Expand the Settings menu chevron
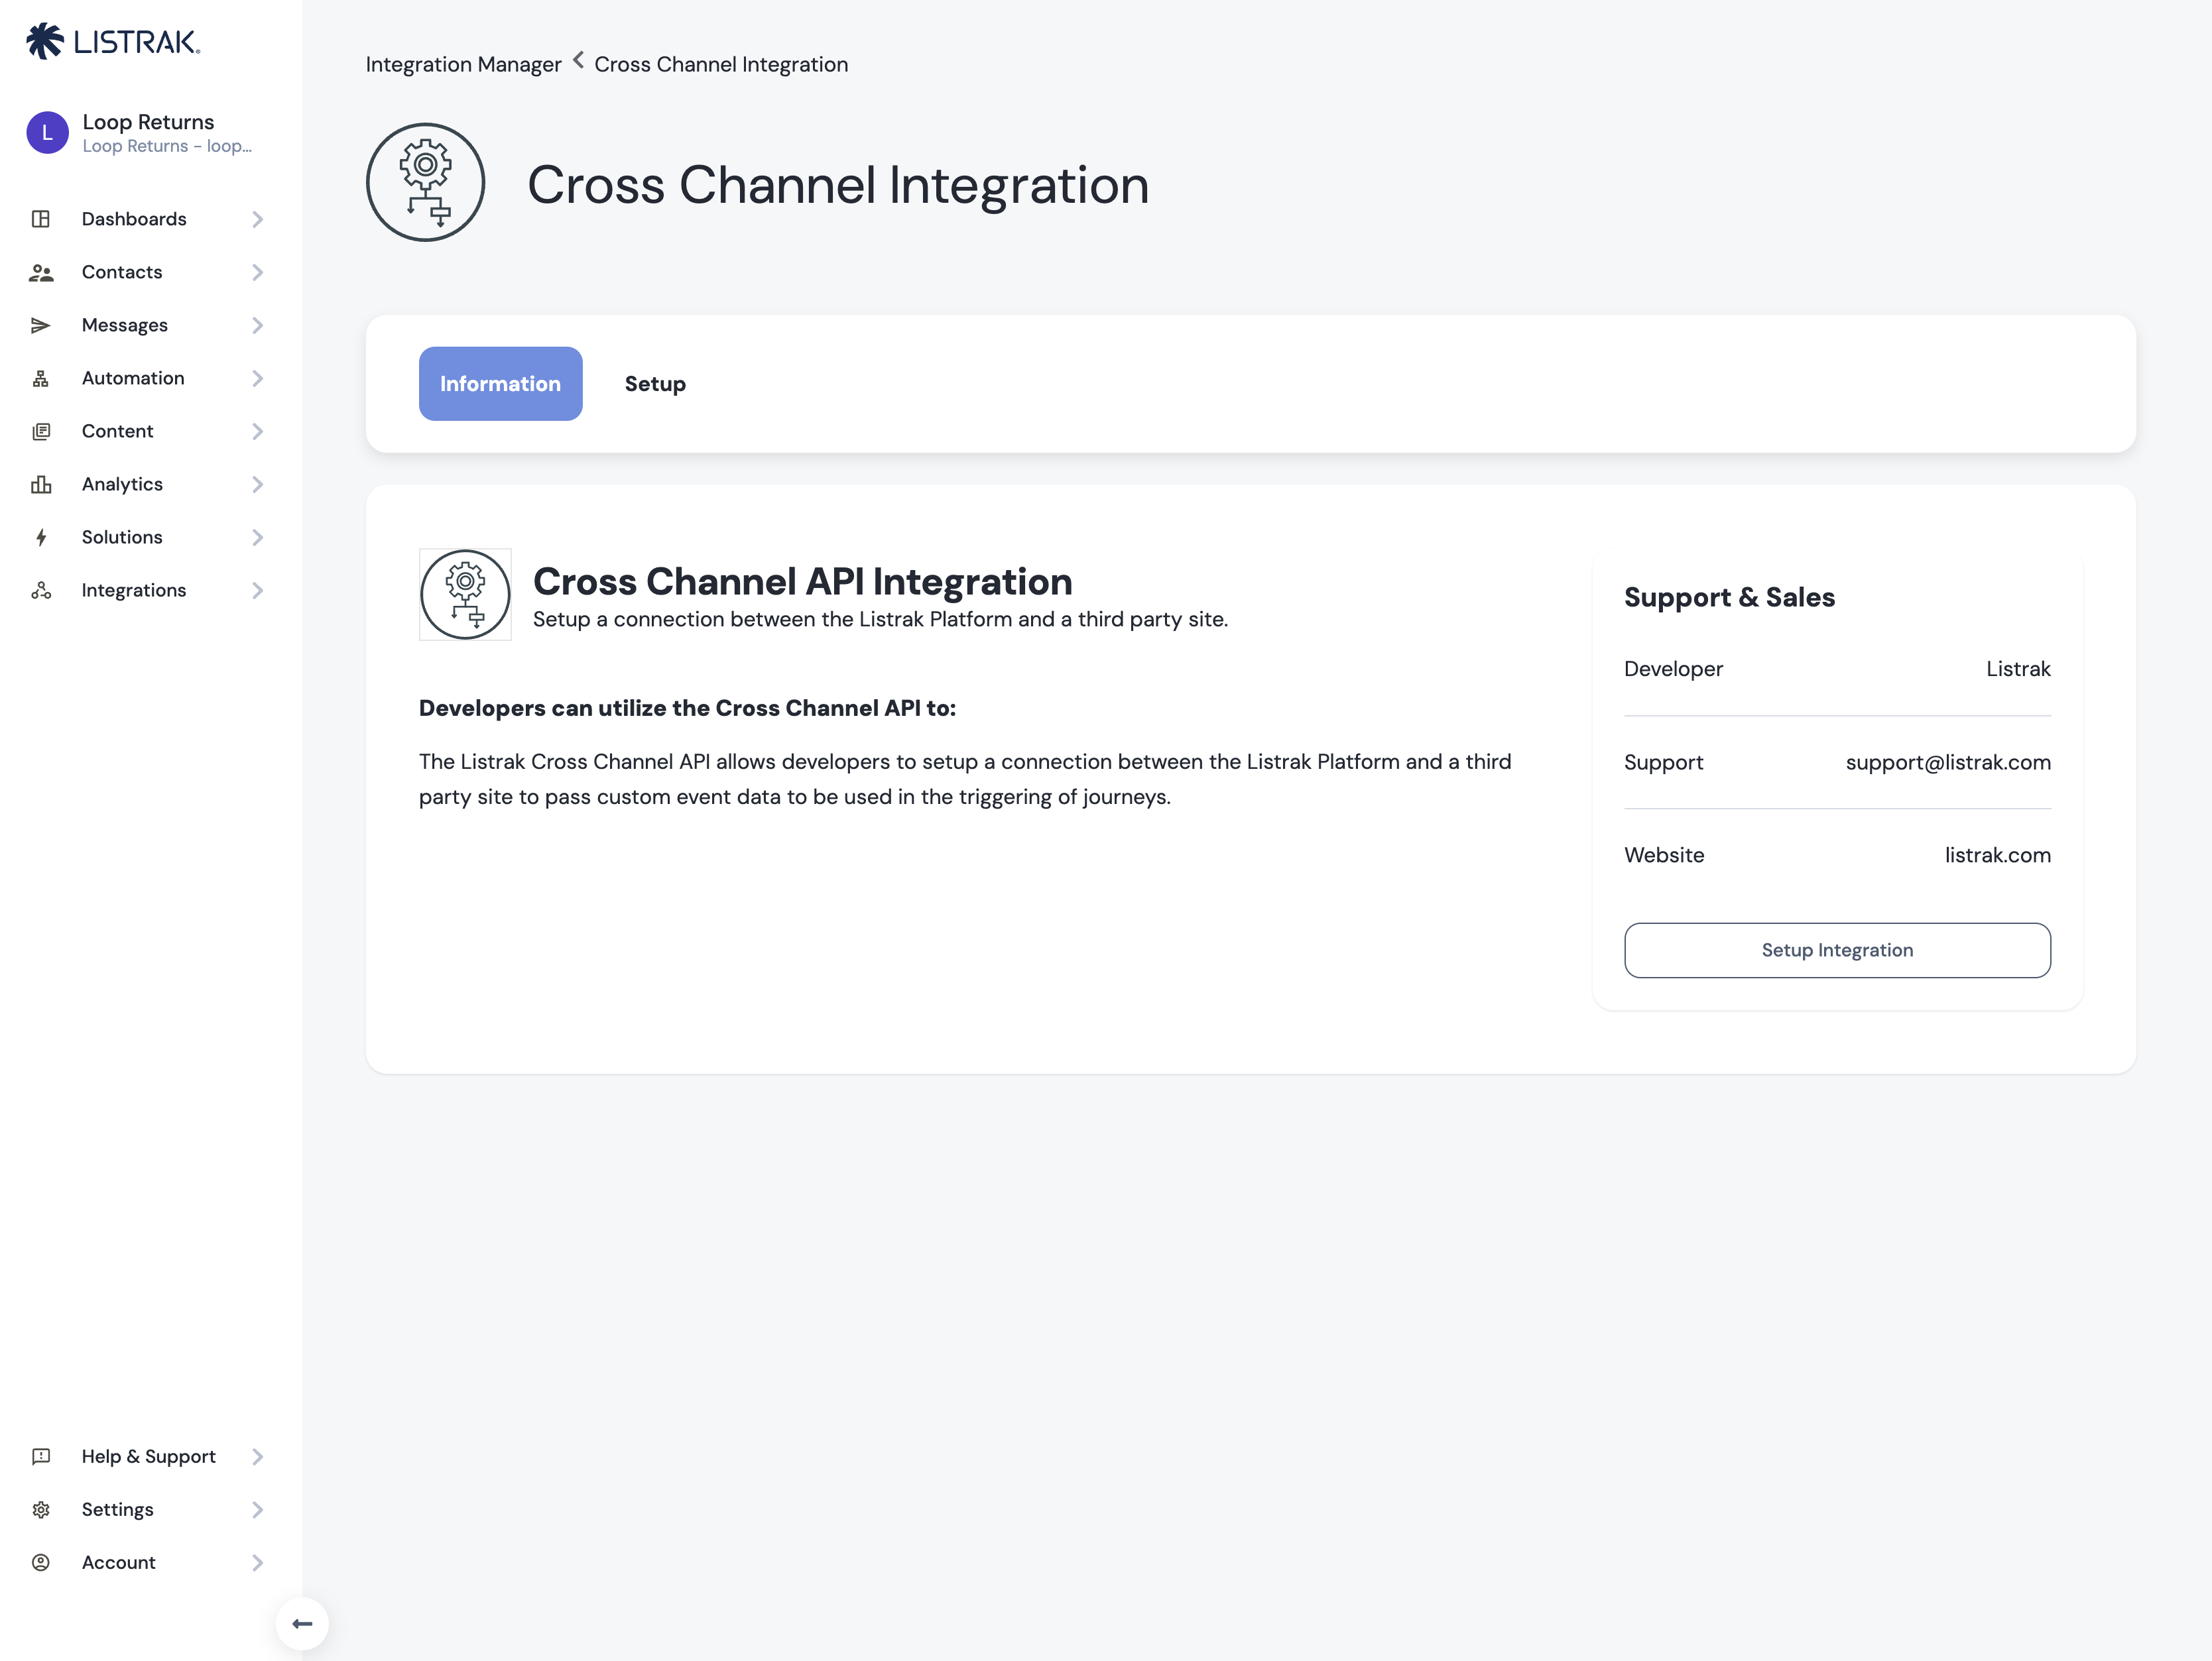The image size is (2212, 1661). pyautogui.click(x=258, y=1509)
